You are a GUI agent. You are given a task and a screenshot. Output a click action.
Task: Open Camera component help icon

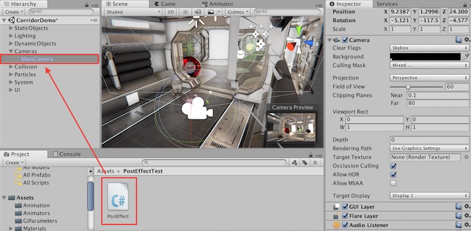pos(458,40)
